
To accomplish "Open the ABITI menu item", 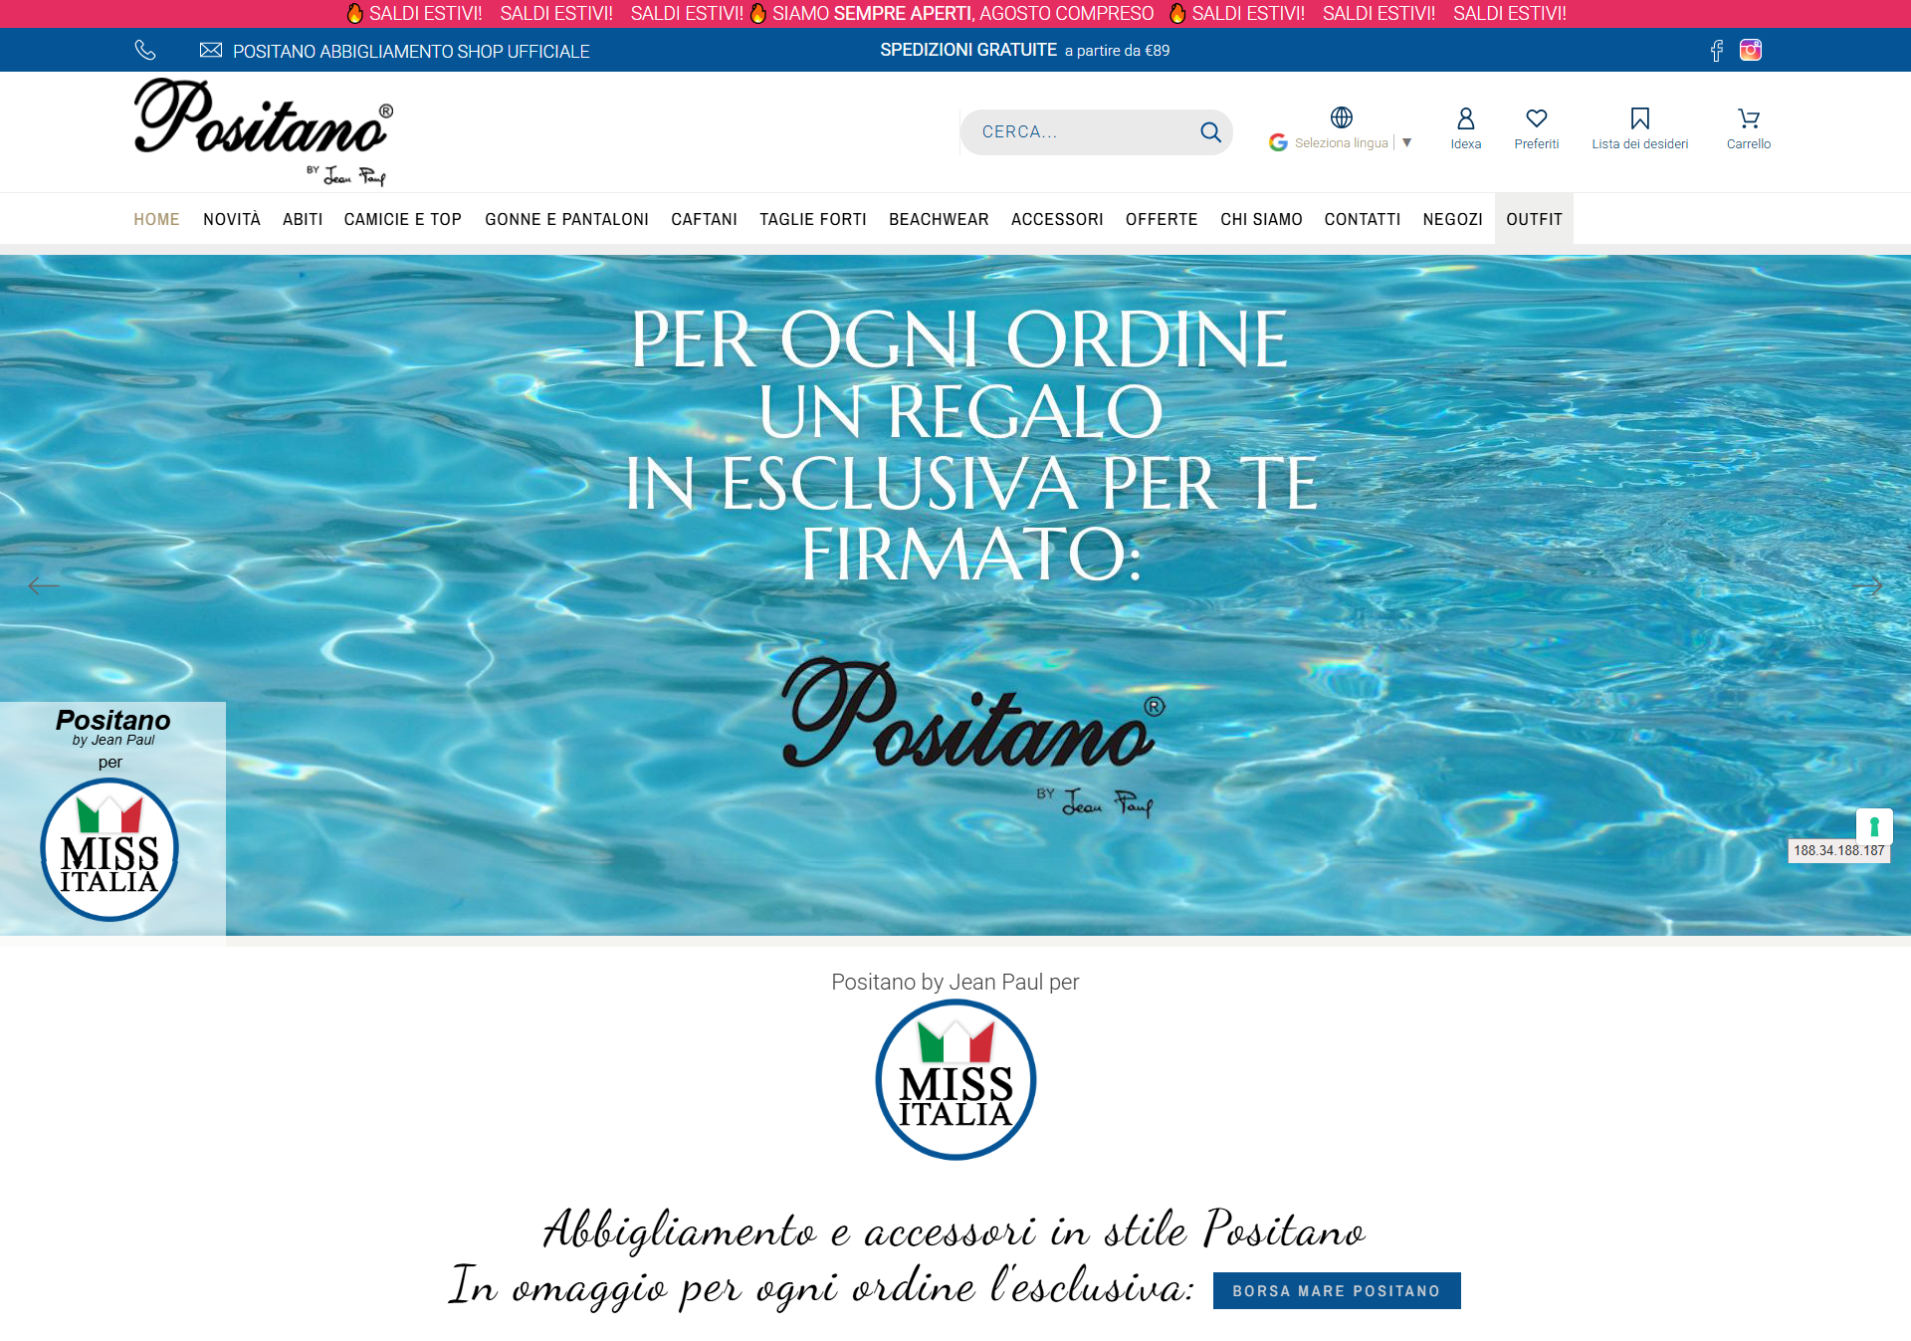I will coord(303,219).
